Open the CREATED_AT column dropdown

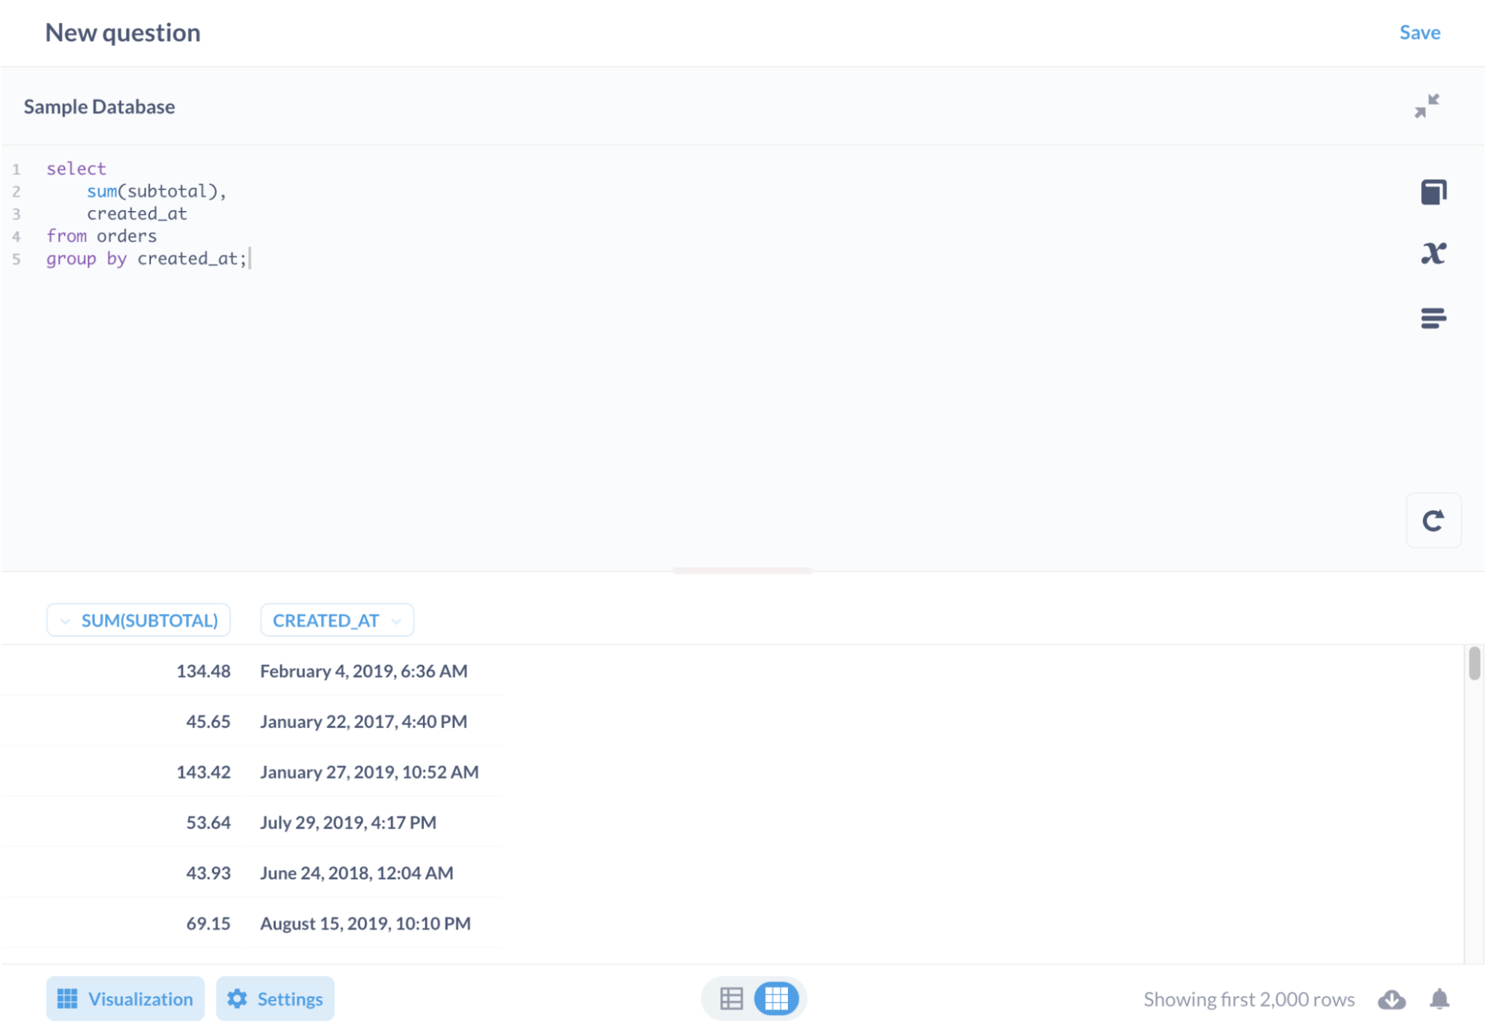337,620
